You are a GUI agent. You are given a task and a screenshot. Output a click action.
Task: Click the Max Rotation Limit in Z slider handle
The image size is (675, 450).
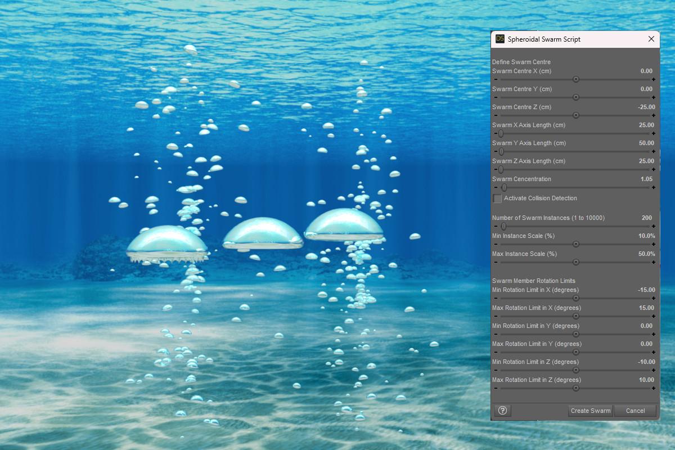coord(576,388)
